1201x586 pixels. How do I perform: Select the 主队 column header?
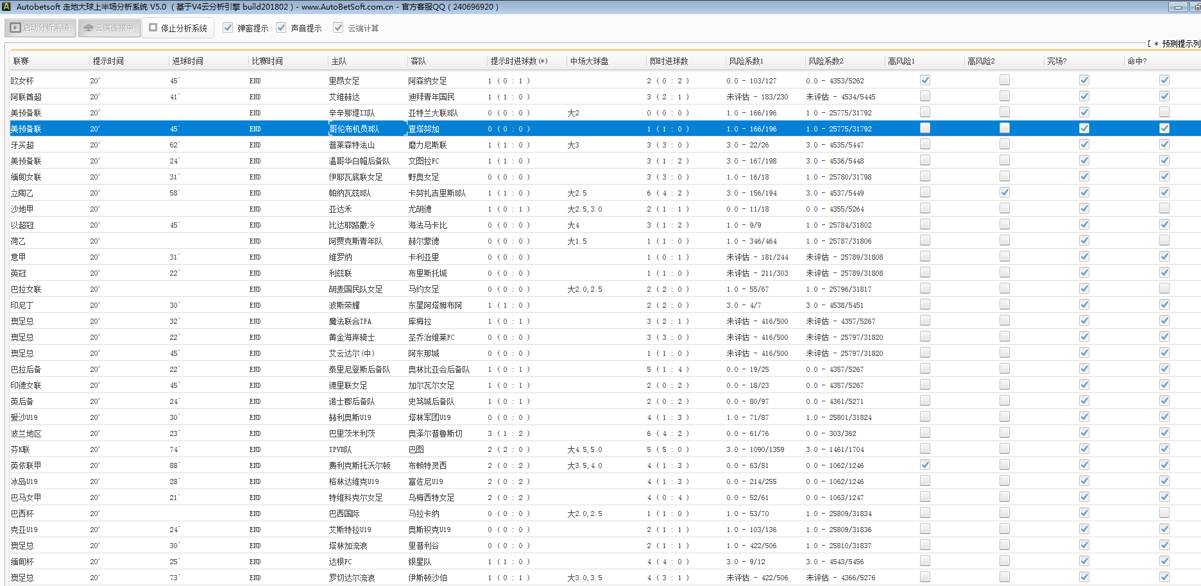click(x=339, y=61)
